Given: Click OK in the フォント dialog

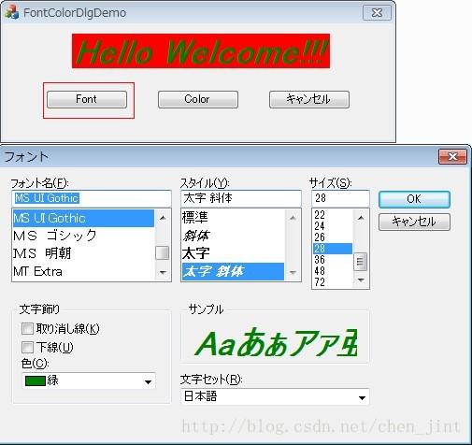Looking at the screenshot, I should coord(414,199).
